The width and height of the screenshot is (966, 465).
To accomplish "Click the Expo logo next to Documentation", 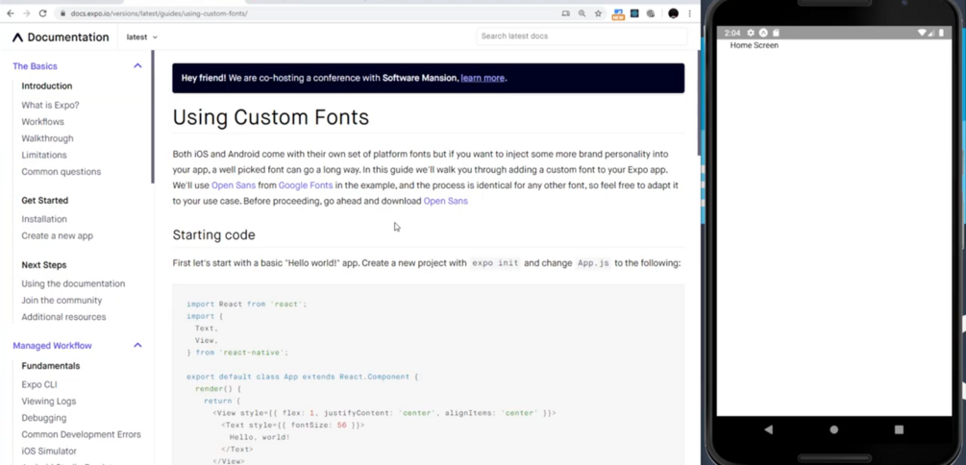I will point(18,37).
